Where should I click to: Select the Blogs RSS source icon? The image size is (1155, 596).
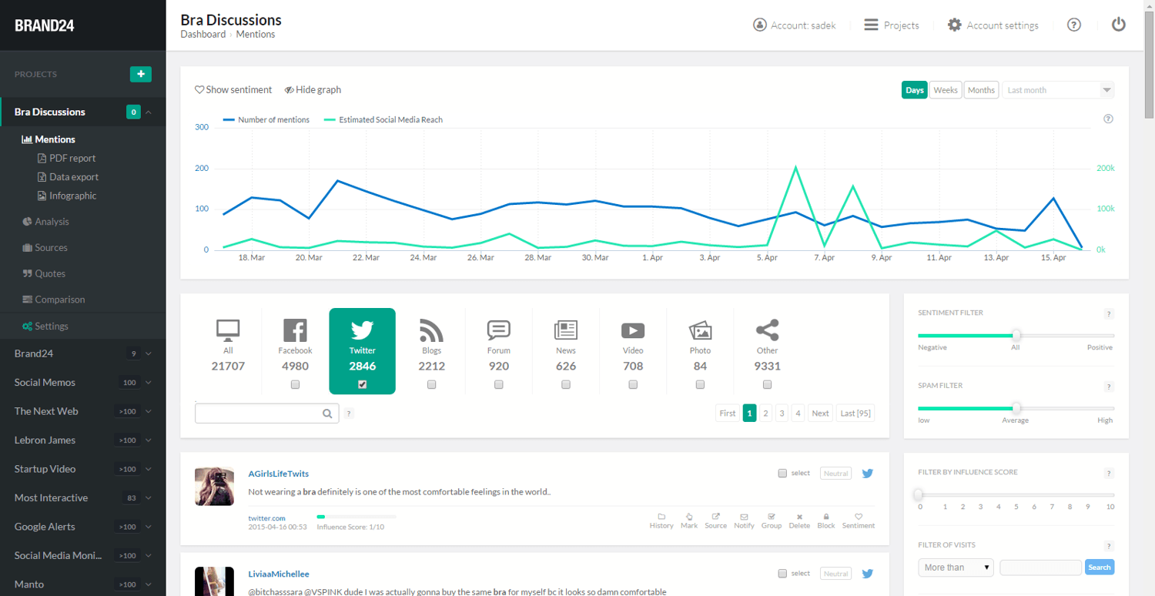(431, 330)
